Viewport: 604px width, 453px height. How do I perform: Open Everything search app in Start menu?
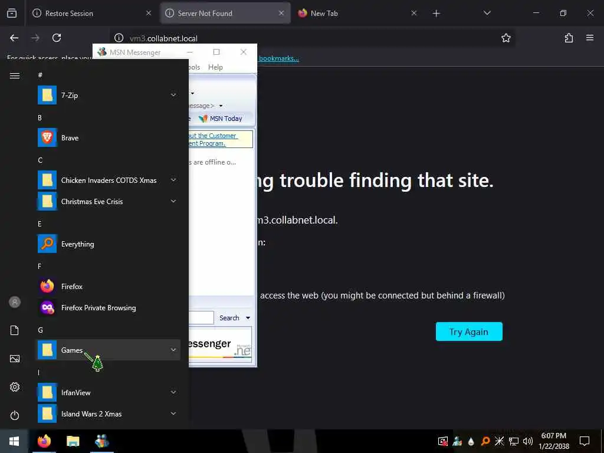[109, 244]
